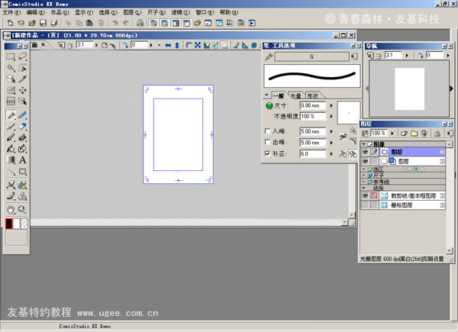This screenshot has width=458, height=332.
Task: Open the 不透明度 opacity dropdown arrow
Action: pos(331,116)
